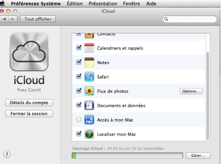Open the Fenêtre menu
221x164 pixels.
pyautogui.click(x=131, y=4)
